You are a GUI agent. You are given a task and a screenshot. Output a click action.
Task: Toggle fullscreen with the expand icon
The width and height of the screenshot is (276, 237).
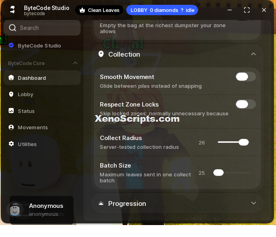coord(247,10)
